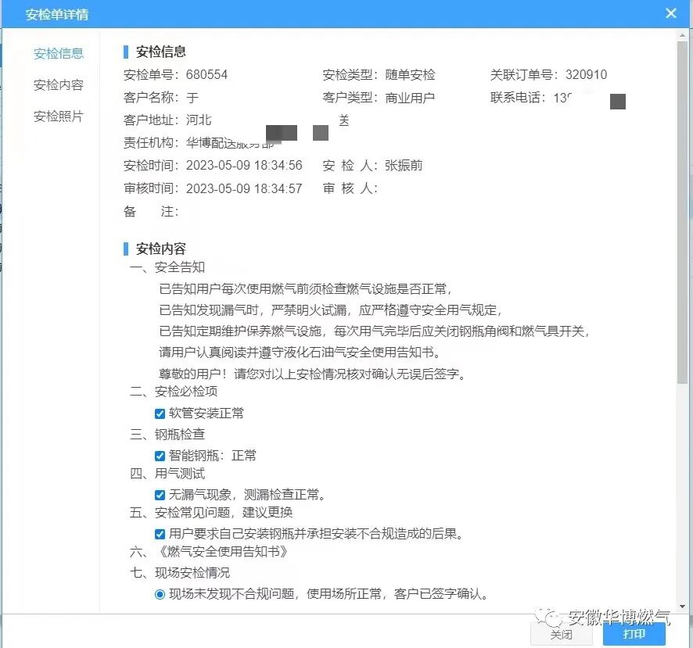The width and height of the screenshot is (693, 648).
Task: Uncheck the 软管安装正常 checkbox
Action: (x=160, y=413)
